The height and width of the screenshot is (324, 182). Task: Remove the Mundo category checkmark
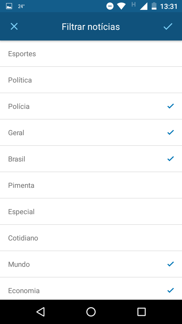(x=171, y=264)
